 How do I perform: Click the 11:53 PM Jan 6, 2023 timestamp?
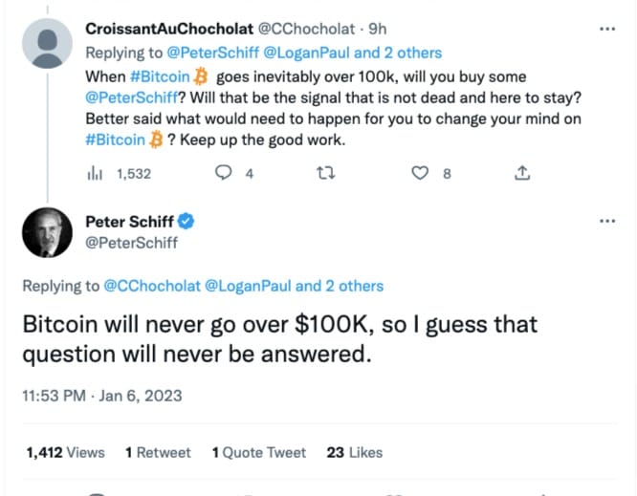coord(102,396)
